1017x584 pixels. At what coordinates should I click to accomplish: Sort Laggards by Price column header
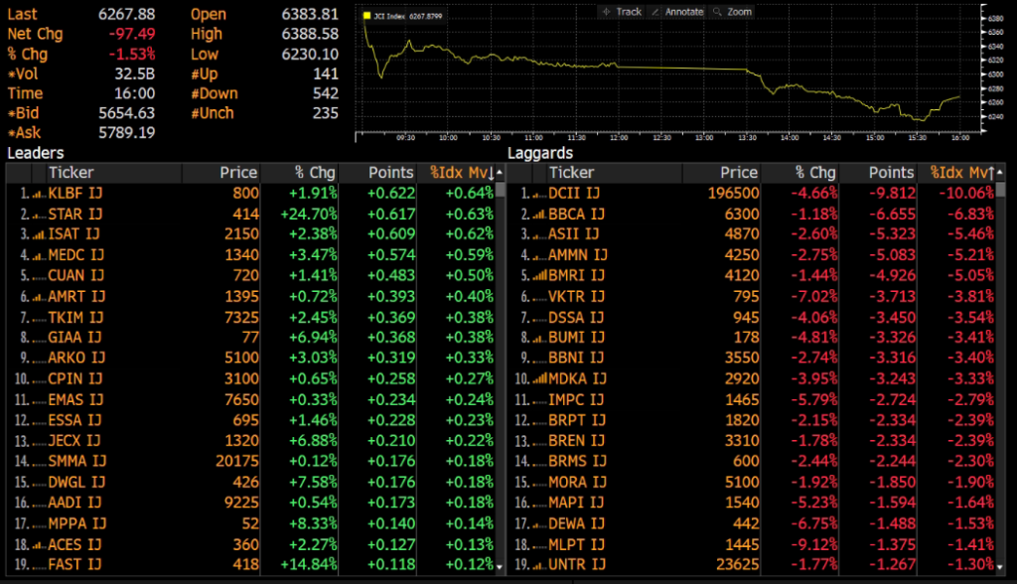coord(739,173)
